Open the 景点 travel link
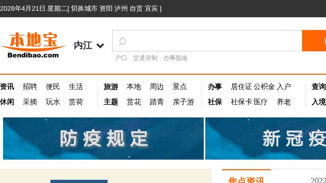326x183 pixels. [x=180, y=86]
